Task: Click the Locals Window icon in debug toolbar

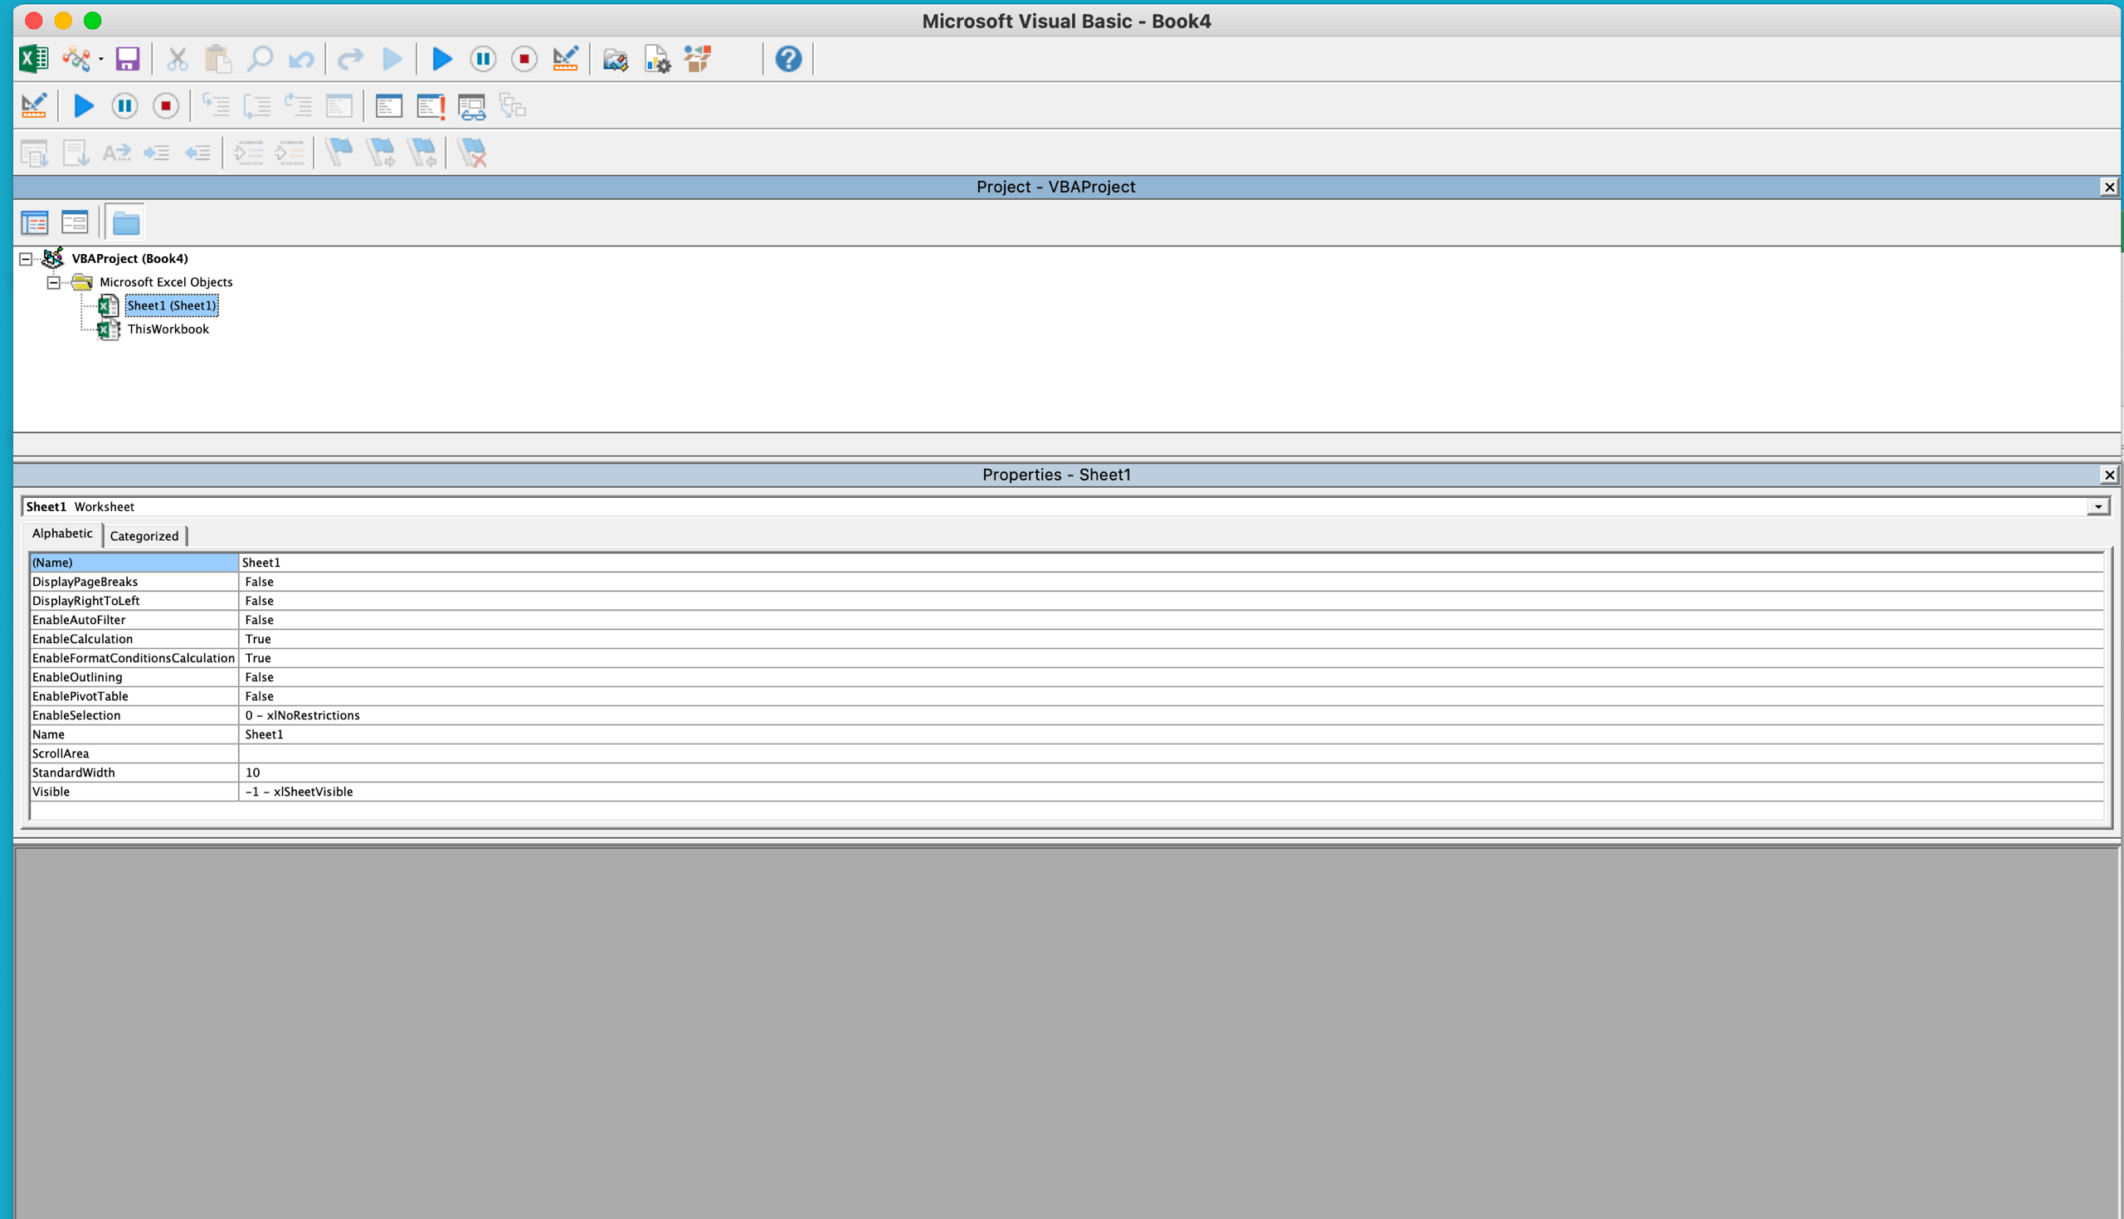Action: pos(389,106)
